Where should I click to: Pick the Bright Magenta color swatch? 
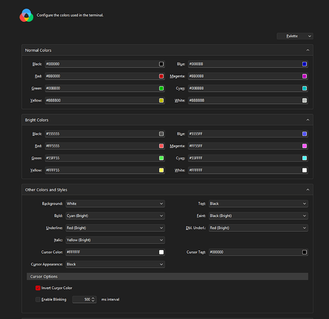pyautogui.click(x=304, y=146)
